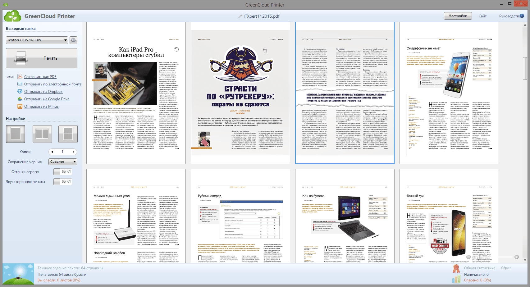Viewport: 530px width, 287px height.
Task: Select the Как по бумаге page thumbnail
Action: (345, 216)
